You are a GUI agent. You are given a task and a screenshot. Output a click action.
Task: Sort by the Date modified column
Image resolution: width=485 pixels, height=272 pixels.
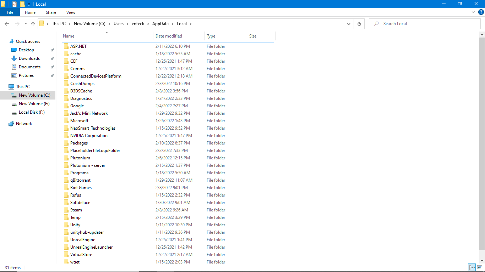[x=169, y=36]
